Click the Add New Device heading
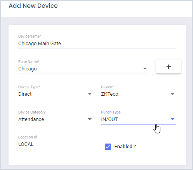 (x=33, y=6)
